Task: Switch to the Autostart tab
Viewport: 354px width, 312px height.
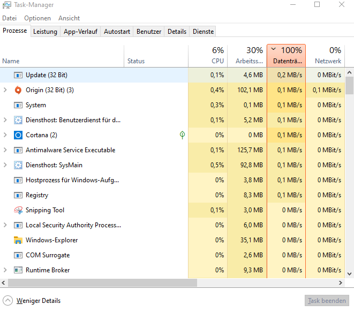Action: point(117,32)
